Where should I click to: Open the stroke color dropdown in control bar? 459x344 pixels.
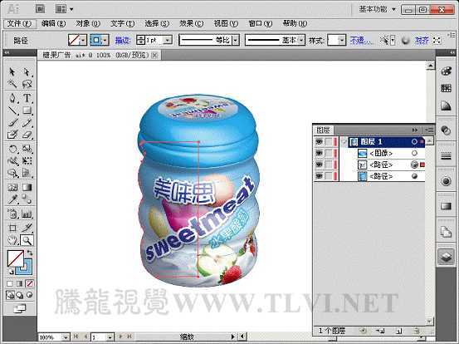(105, 40)
